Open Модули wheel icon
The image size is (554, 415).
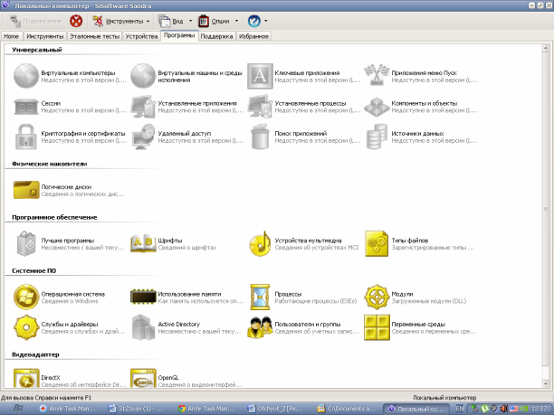(x=377, y=297)
